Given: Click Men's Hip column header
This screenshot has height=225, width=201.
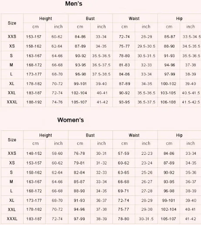Looking at the screenshot, I should pos(179,18).
